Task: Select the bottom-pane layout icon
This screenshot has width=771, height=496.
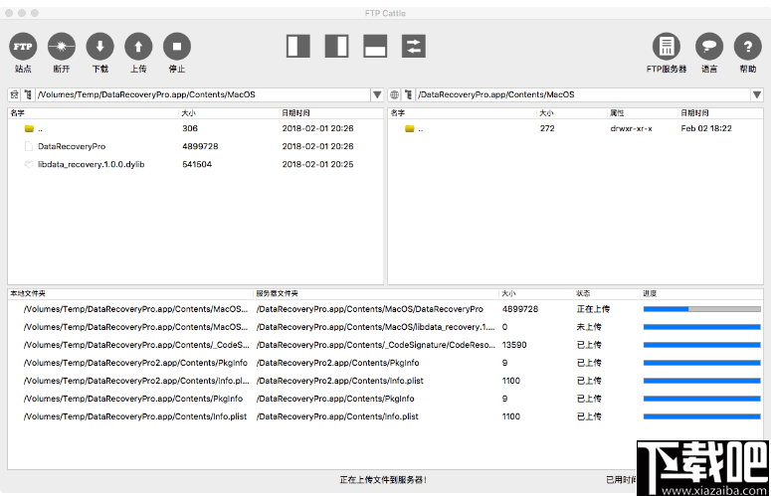Action: coord(375,46)
